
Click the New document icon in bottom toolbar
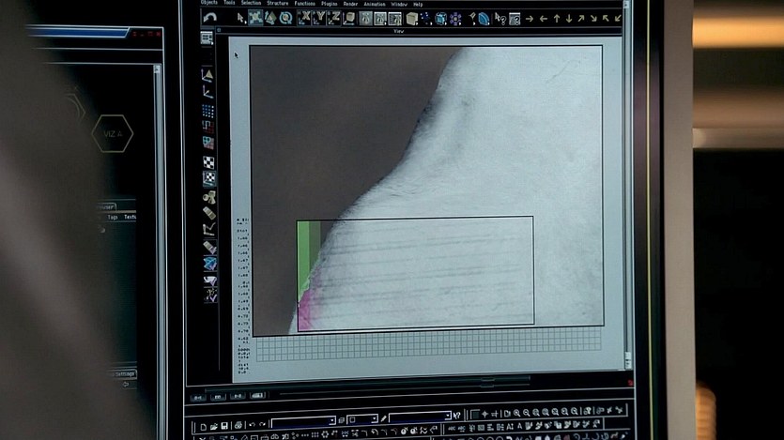(203, 427)
